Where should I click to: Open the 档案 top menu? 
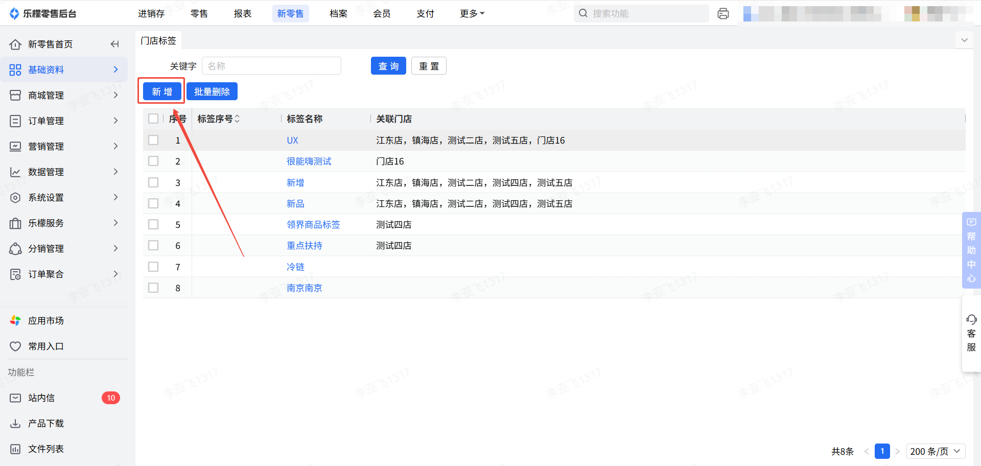tap(339, 13)
